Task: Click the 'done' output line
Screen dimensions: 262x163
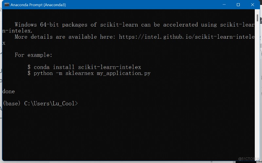Action: tap(9, 92)
